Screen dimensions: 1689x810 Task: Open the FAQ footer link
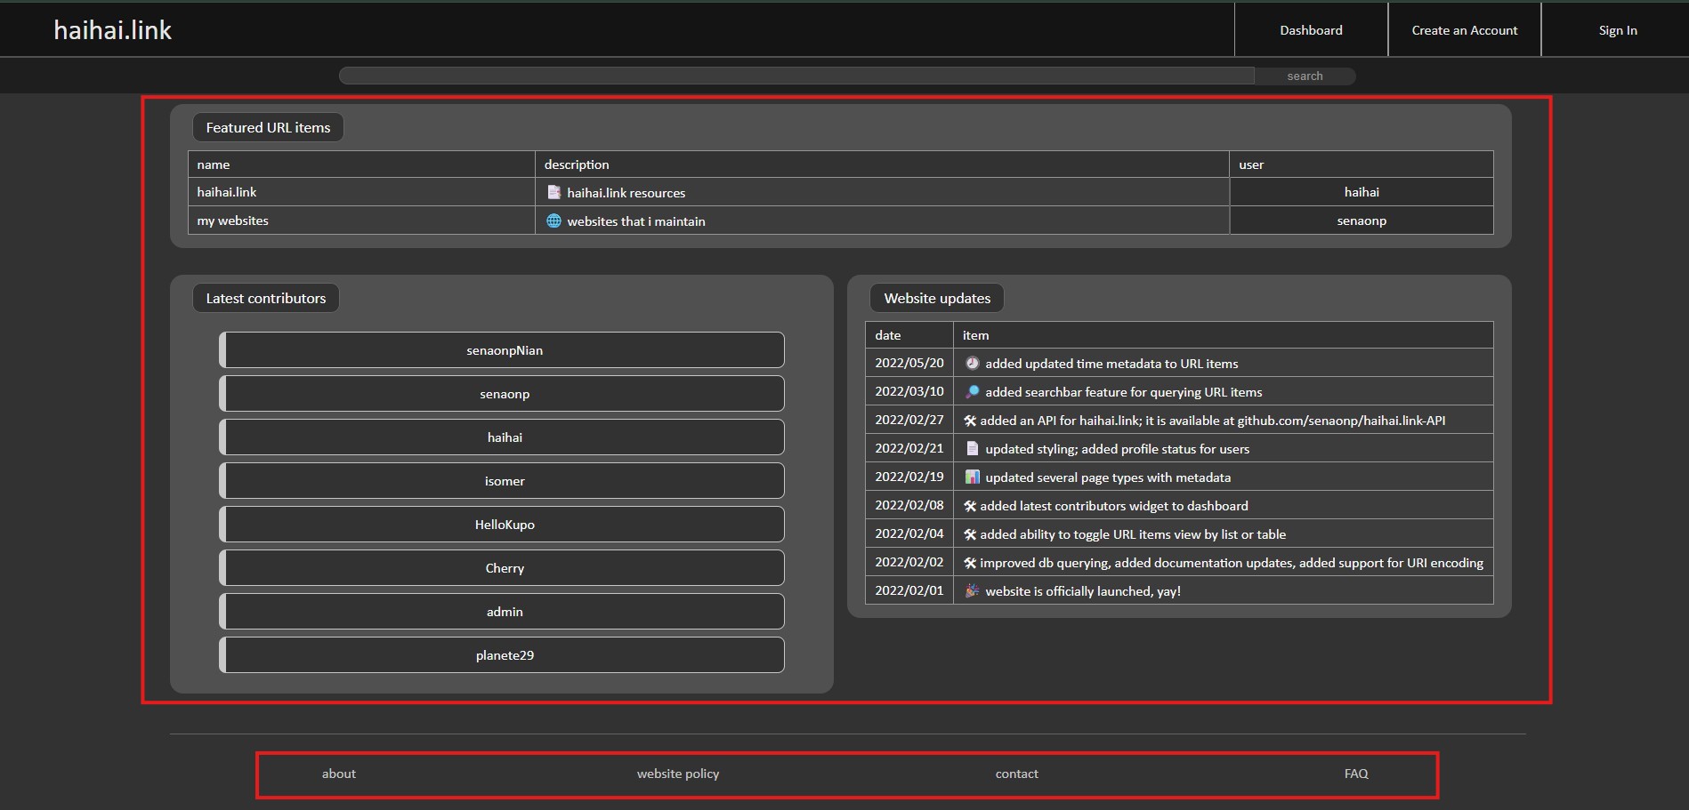click(x=1355, y=774)
